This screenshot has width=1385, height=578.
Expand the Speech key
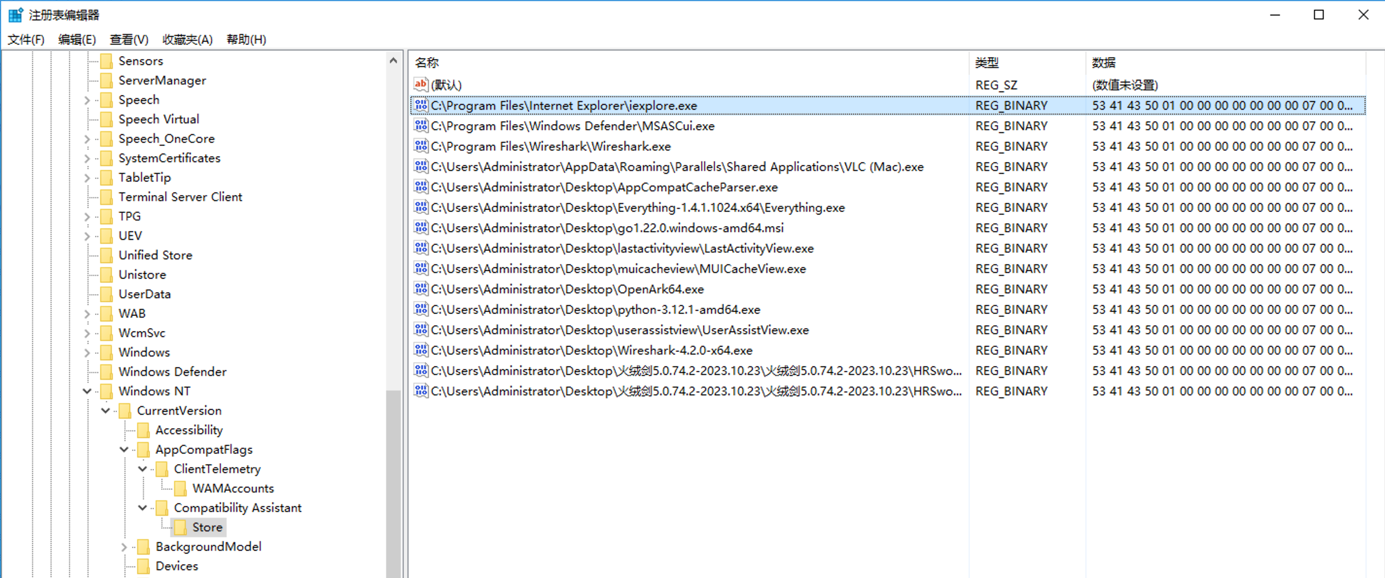[87, 100]
